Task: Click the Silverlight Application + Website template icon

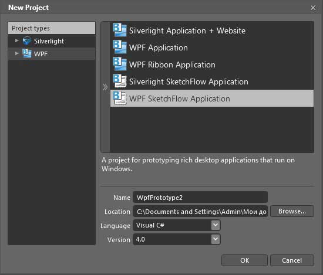Action: tap(119, 30)
